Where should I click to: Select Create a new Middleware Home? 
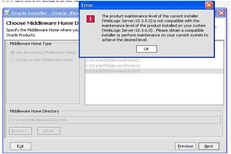pos(42,60)
